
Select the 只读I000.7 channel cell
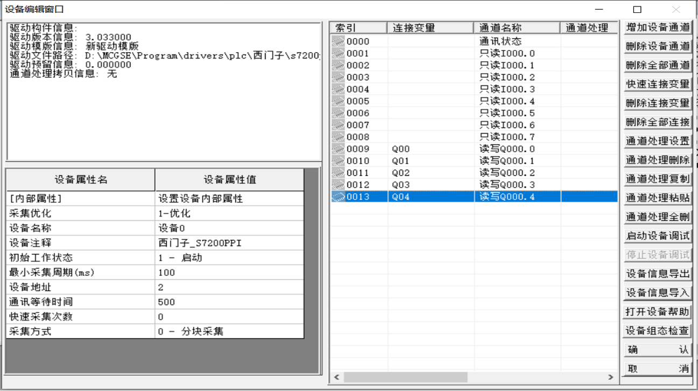pos(517,137)
